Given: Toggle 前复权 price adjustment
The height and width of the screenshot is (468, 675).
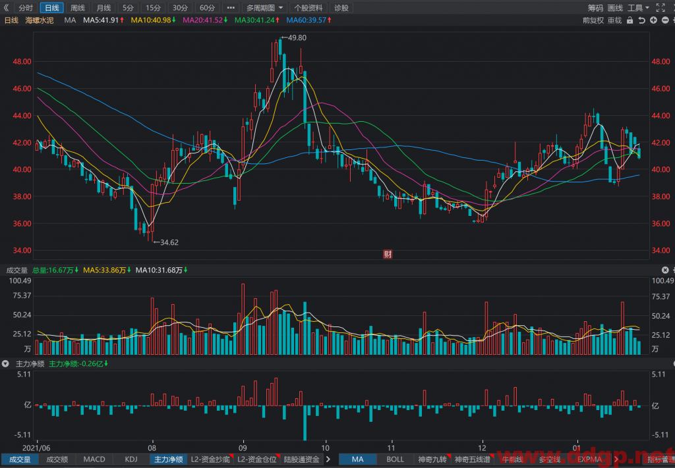Looking at the screenshot, I should coord(593,20).
